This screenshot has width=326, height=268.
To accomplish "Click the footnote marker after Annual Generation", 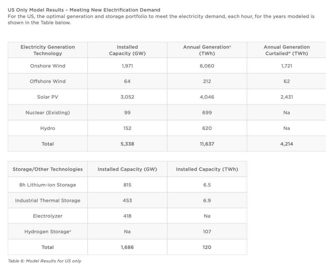I will (x=230, y=46).
